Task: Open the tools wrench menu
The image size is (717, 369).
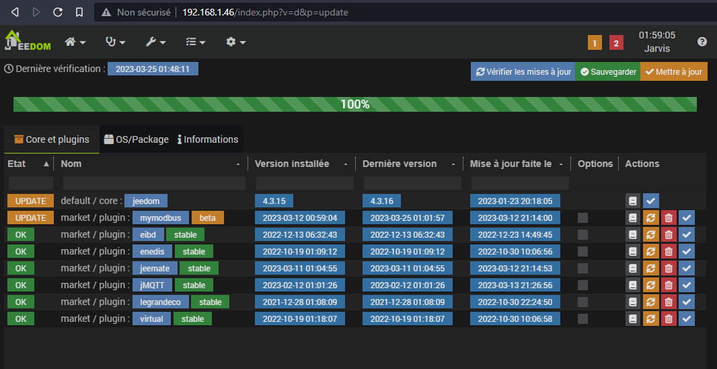Action: (x=155, y=42)
